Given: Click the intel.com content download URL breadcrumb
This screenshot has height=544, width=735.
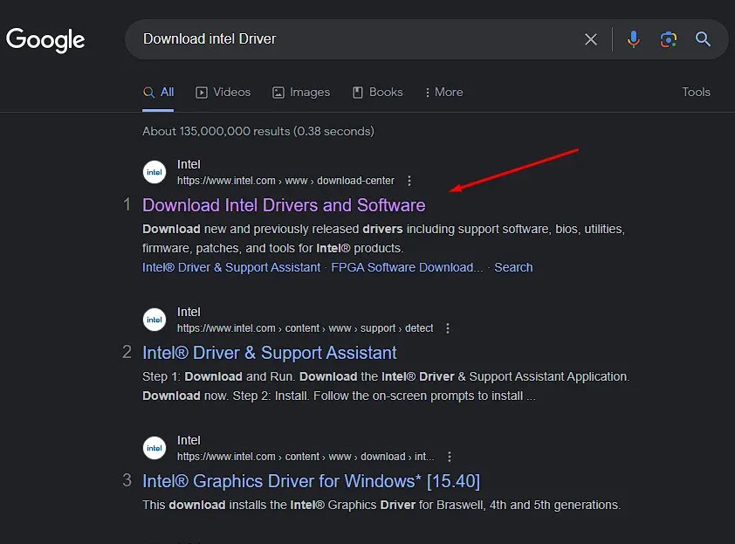Looking at the screenshot, I should click(306, 457).
